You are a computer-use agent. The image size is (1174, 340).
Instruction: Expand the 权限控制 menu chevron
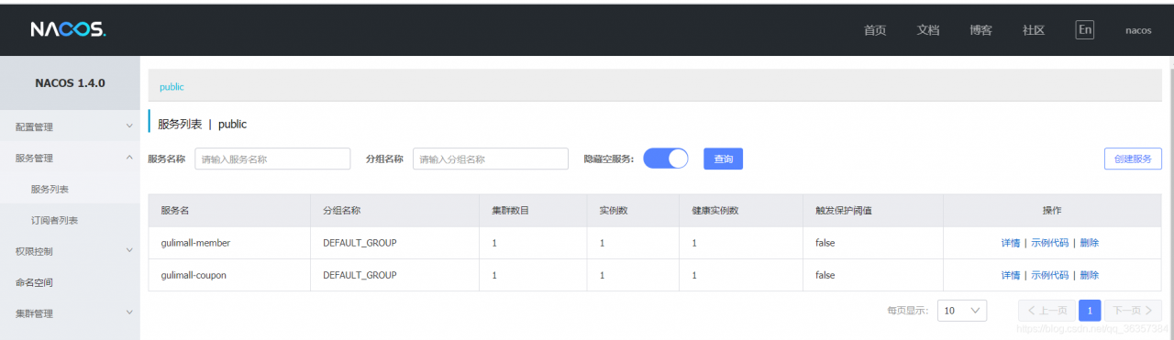pos(129,251)
